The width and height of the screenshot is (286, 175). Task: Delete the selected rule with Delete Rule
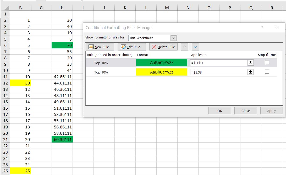pyautogui.click(x=163, y=47)
